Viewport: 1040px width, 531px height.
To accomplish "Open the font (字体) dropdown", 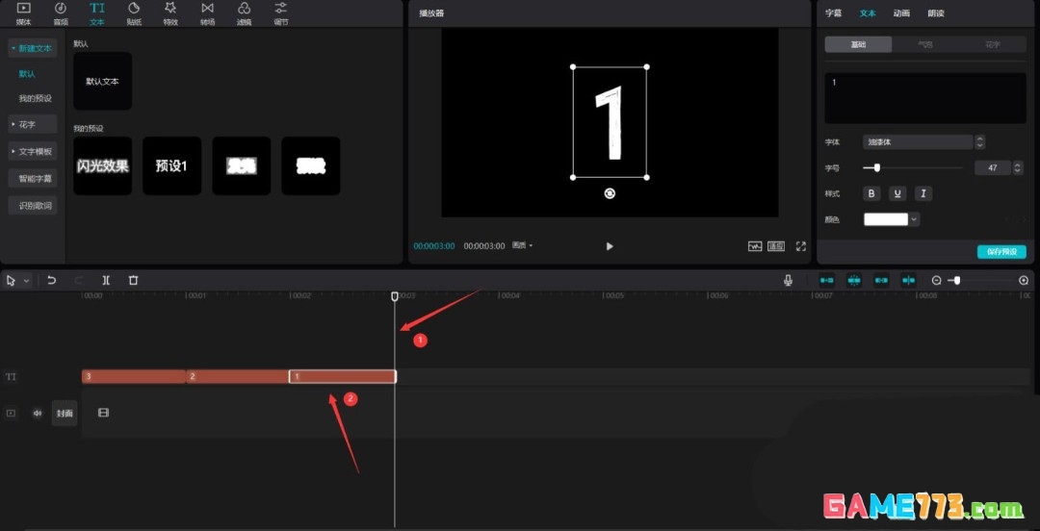I will 918,142.
